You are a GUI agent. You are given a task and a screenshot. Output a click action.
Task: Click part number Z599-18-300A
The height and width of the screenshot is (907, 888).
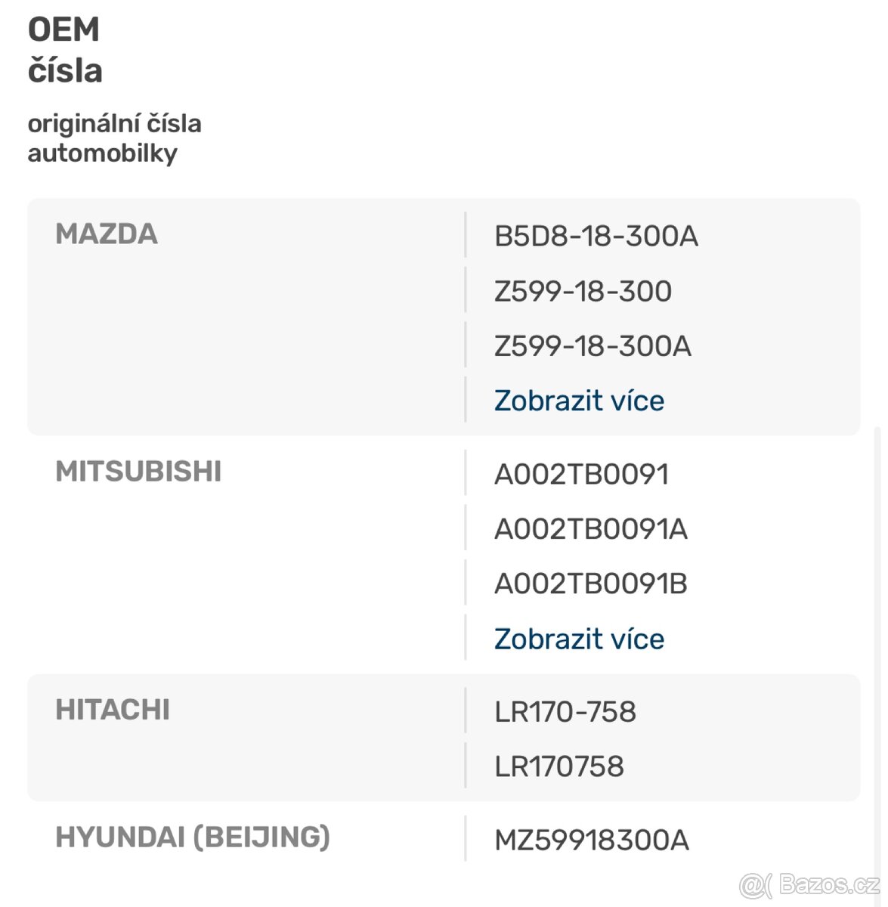pyautogui.click(x=593, y=346)
